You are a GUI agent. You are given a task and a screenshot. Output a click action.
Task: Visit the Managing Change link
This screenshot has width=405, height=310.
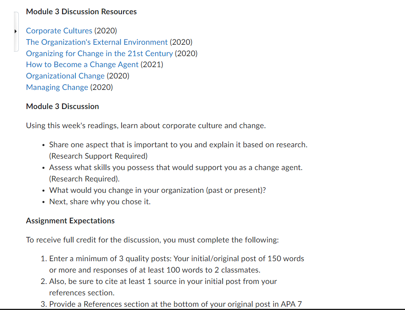coord(57,87)
